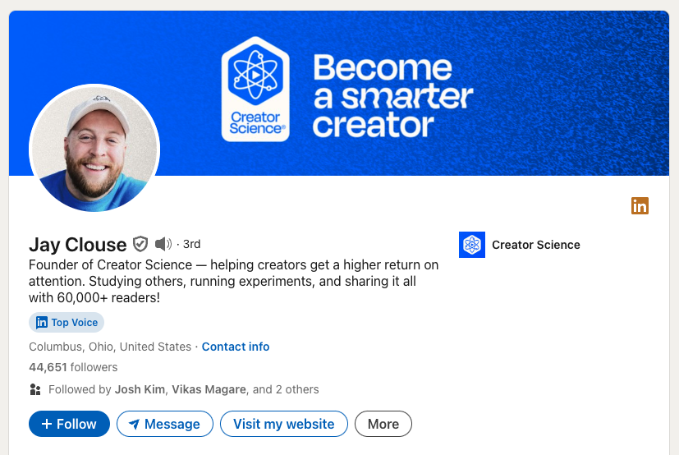Click the Top Voice badge
The height and width of the screenshot is (455, 679).
pos(67,323)
